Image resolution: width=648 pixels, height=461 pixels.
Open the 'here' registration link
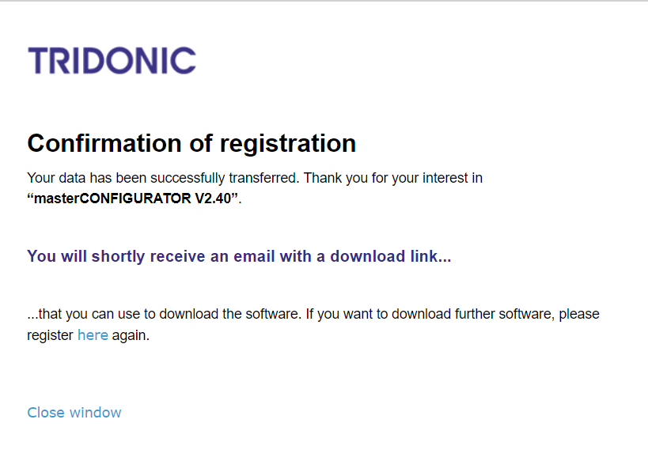coord(93,335)
